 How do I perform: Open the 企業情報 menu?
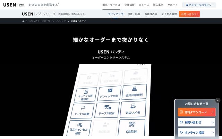coord(129,5)
